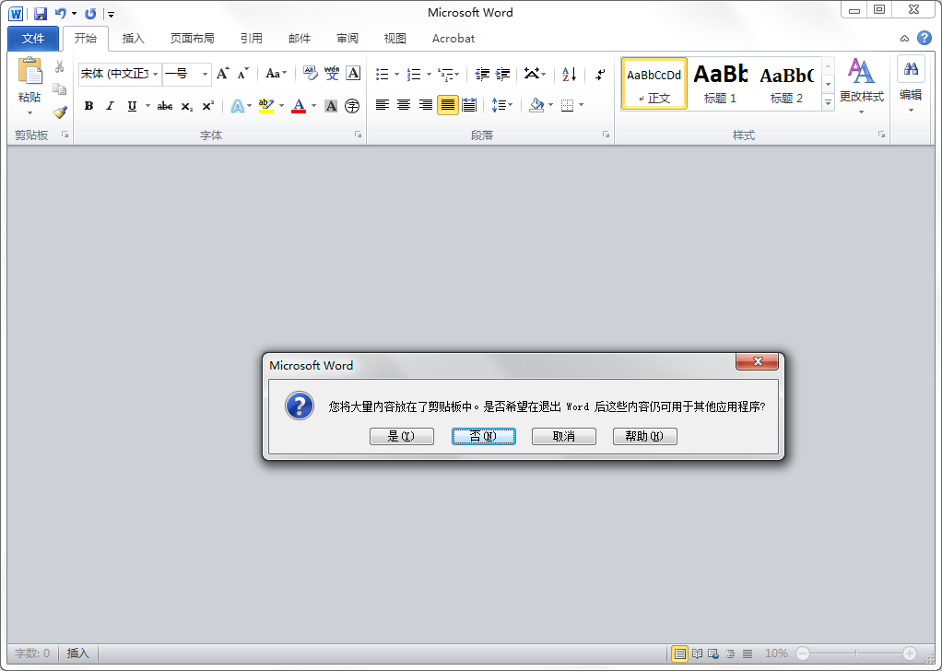Click the zoom slider track in status bar
942x671 pixels.
pos(856,653)
